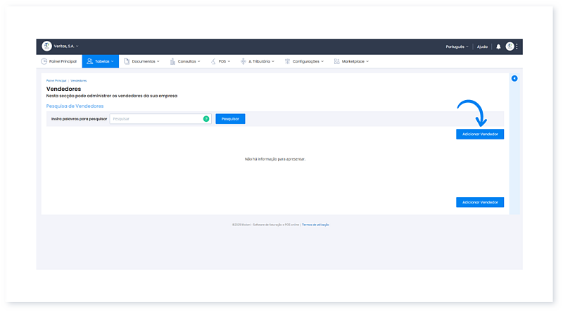Open the Termos de utilização link
The width and height of the screenshot is (563, 312).
pyautogui.click(x=315, y=225)
